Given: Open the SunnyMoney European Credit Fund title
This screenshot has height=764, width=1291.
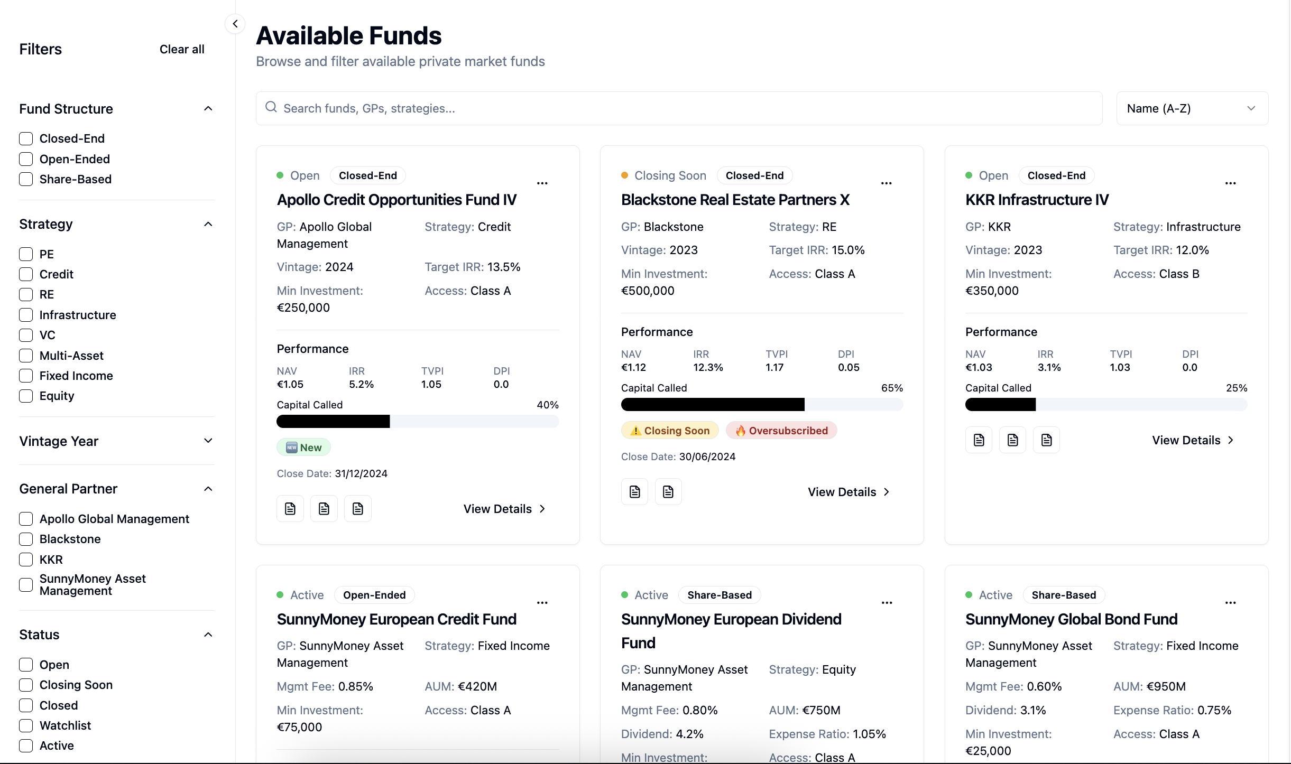Looking at the screenshot, I should [x=396, y=619].
